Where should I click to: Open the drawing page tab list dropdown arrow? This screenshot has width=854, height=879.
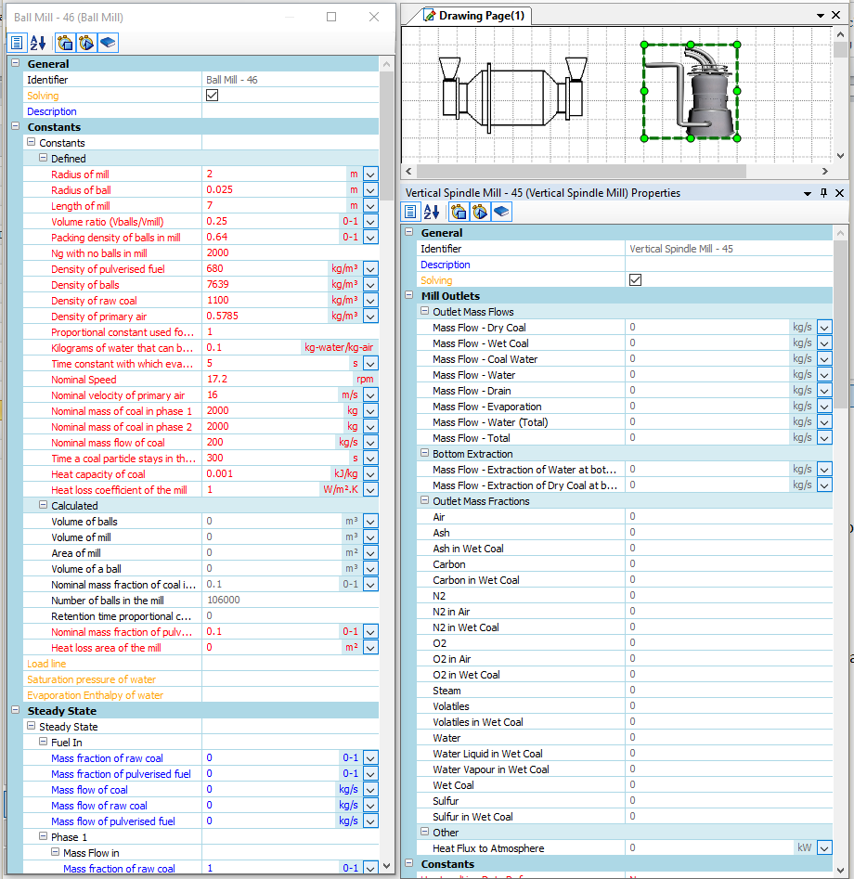point(821,16)
